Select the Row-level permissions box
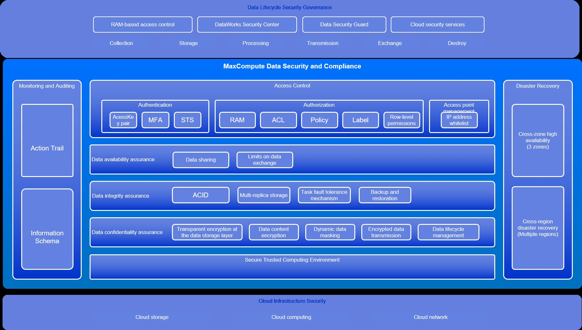The height and width of the screenshot is (330, 582). (x=402, y=120)
